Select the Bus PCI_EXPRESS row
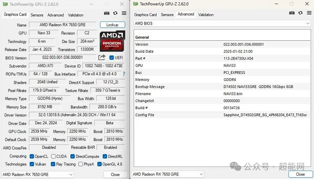This screenshot has width=314, height=179. tap(222, 72)
